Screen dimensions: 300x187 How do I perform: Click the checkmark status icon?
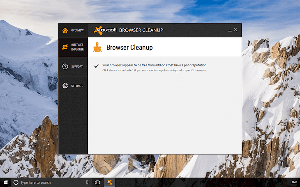pos(96,66)
